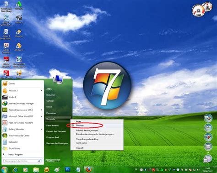This screenshot has width=217, height=173.
Task: Click the Matikan shutdown button
Action: point(51,161)
